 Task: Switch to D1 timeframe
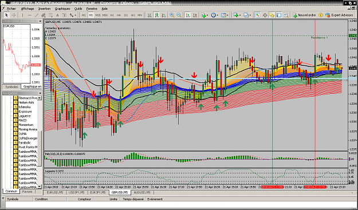tap(126, 15)
